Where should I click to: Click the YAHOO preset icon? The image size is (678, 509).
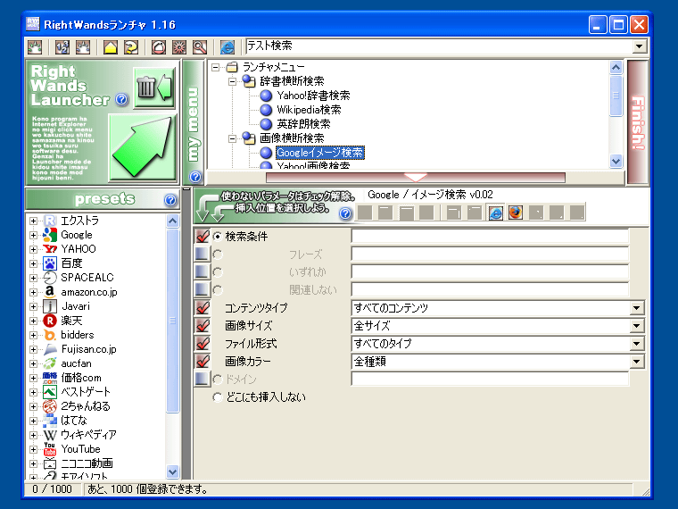tap(50, 249)
